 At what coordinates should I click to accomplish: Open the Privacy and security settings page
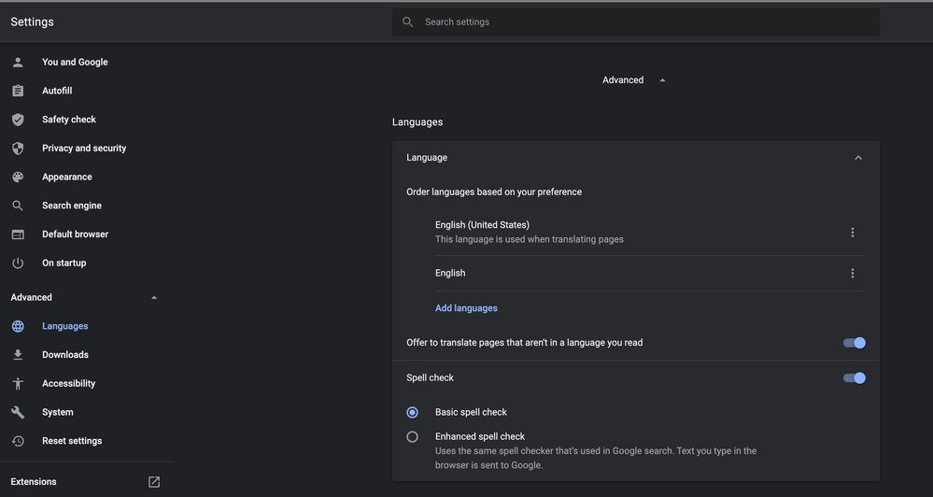(x=84, y=149)
